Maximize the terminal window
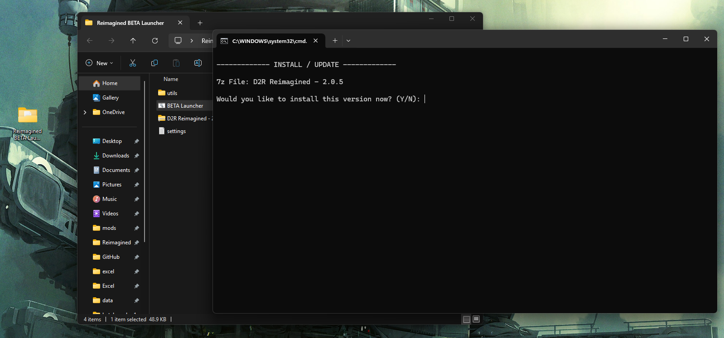 click(686, 39)
